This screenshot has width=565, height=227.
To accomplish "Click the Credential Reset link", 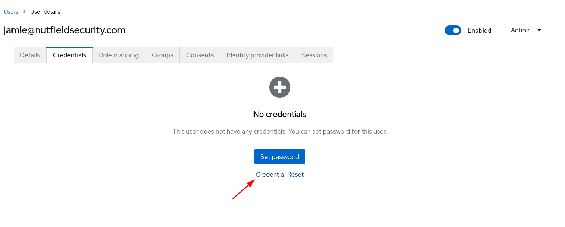I will click(x=280, y=174).
